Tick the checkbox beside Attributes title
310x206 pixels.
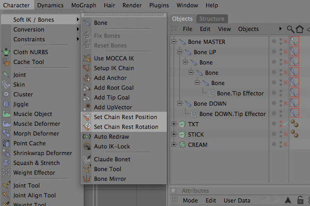[x=174, y=191]
